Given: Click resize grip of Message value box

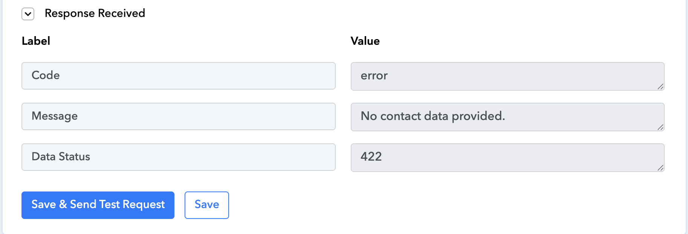Looking at the screenshot, I should (x=660, y=127).
